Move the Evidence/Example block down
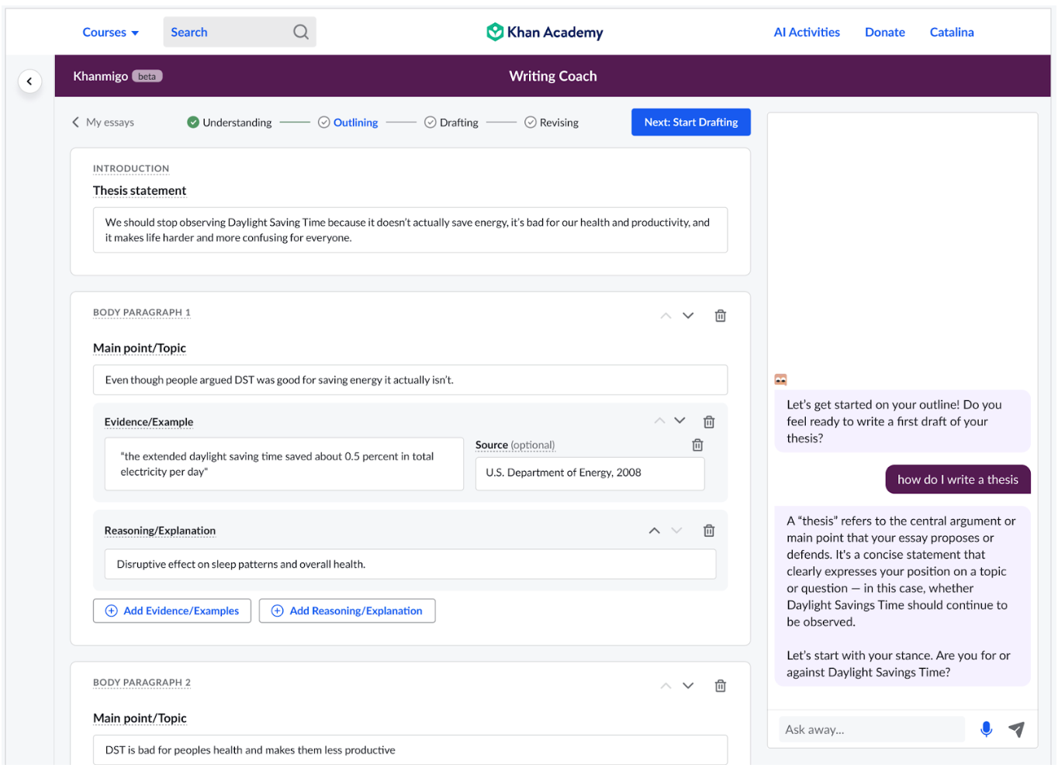The image size is (1058, 768). pyautogui.click(x=680, y=420)
